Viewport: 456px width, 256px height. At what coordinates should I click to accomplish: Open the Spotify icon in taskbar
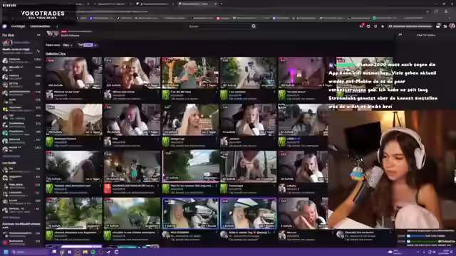(x=93, y=252)
